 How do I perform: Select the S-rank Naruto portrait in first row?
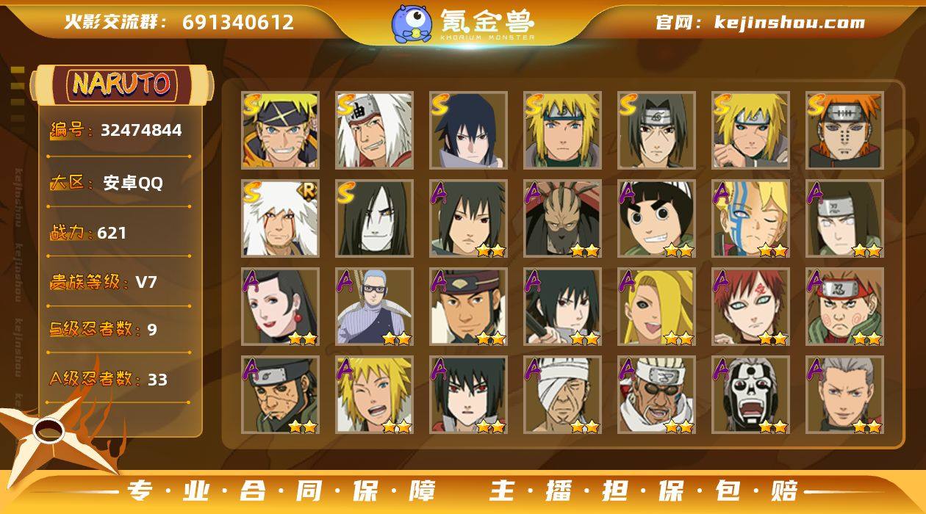(x=280, y=130)
